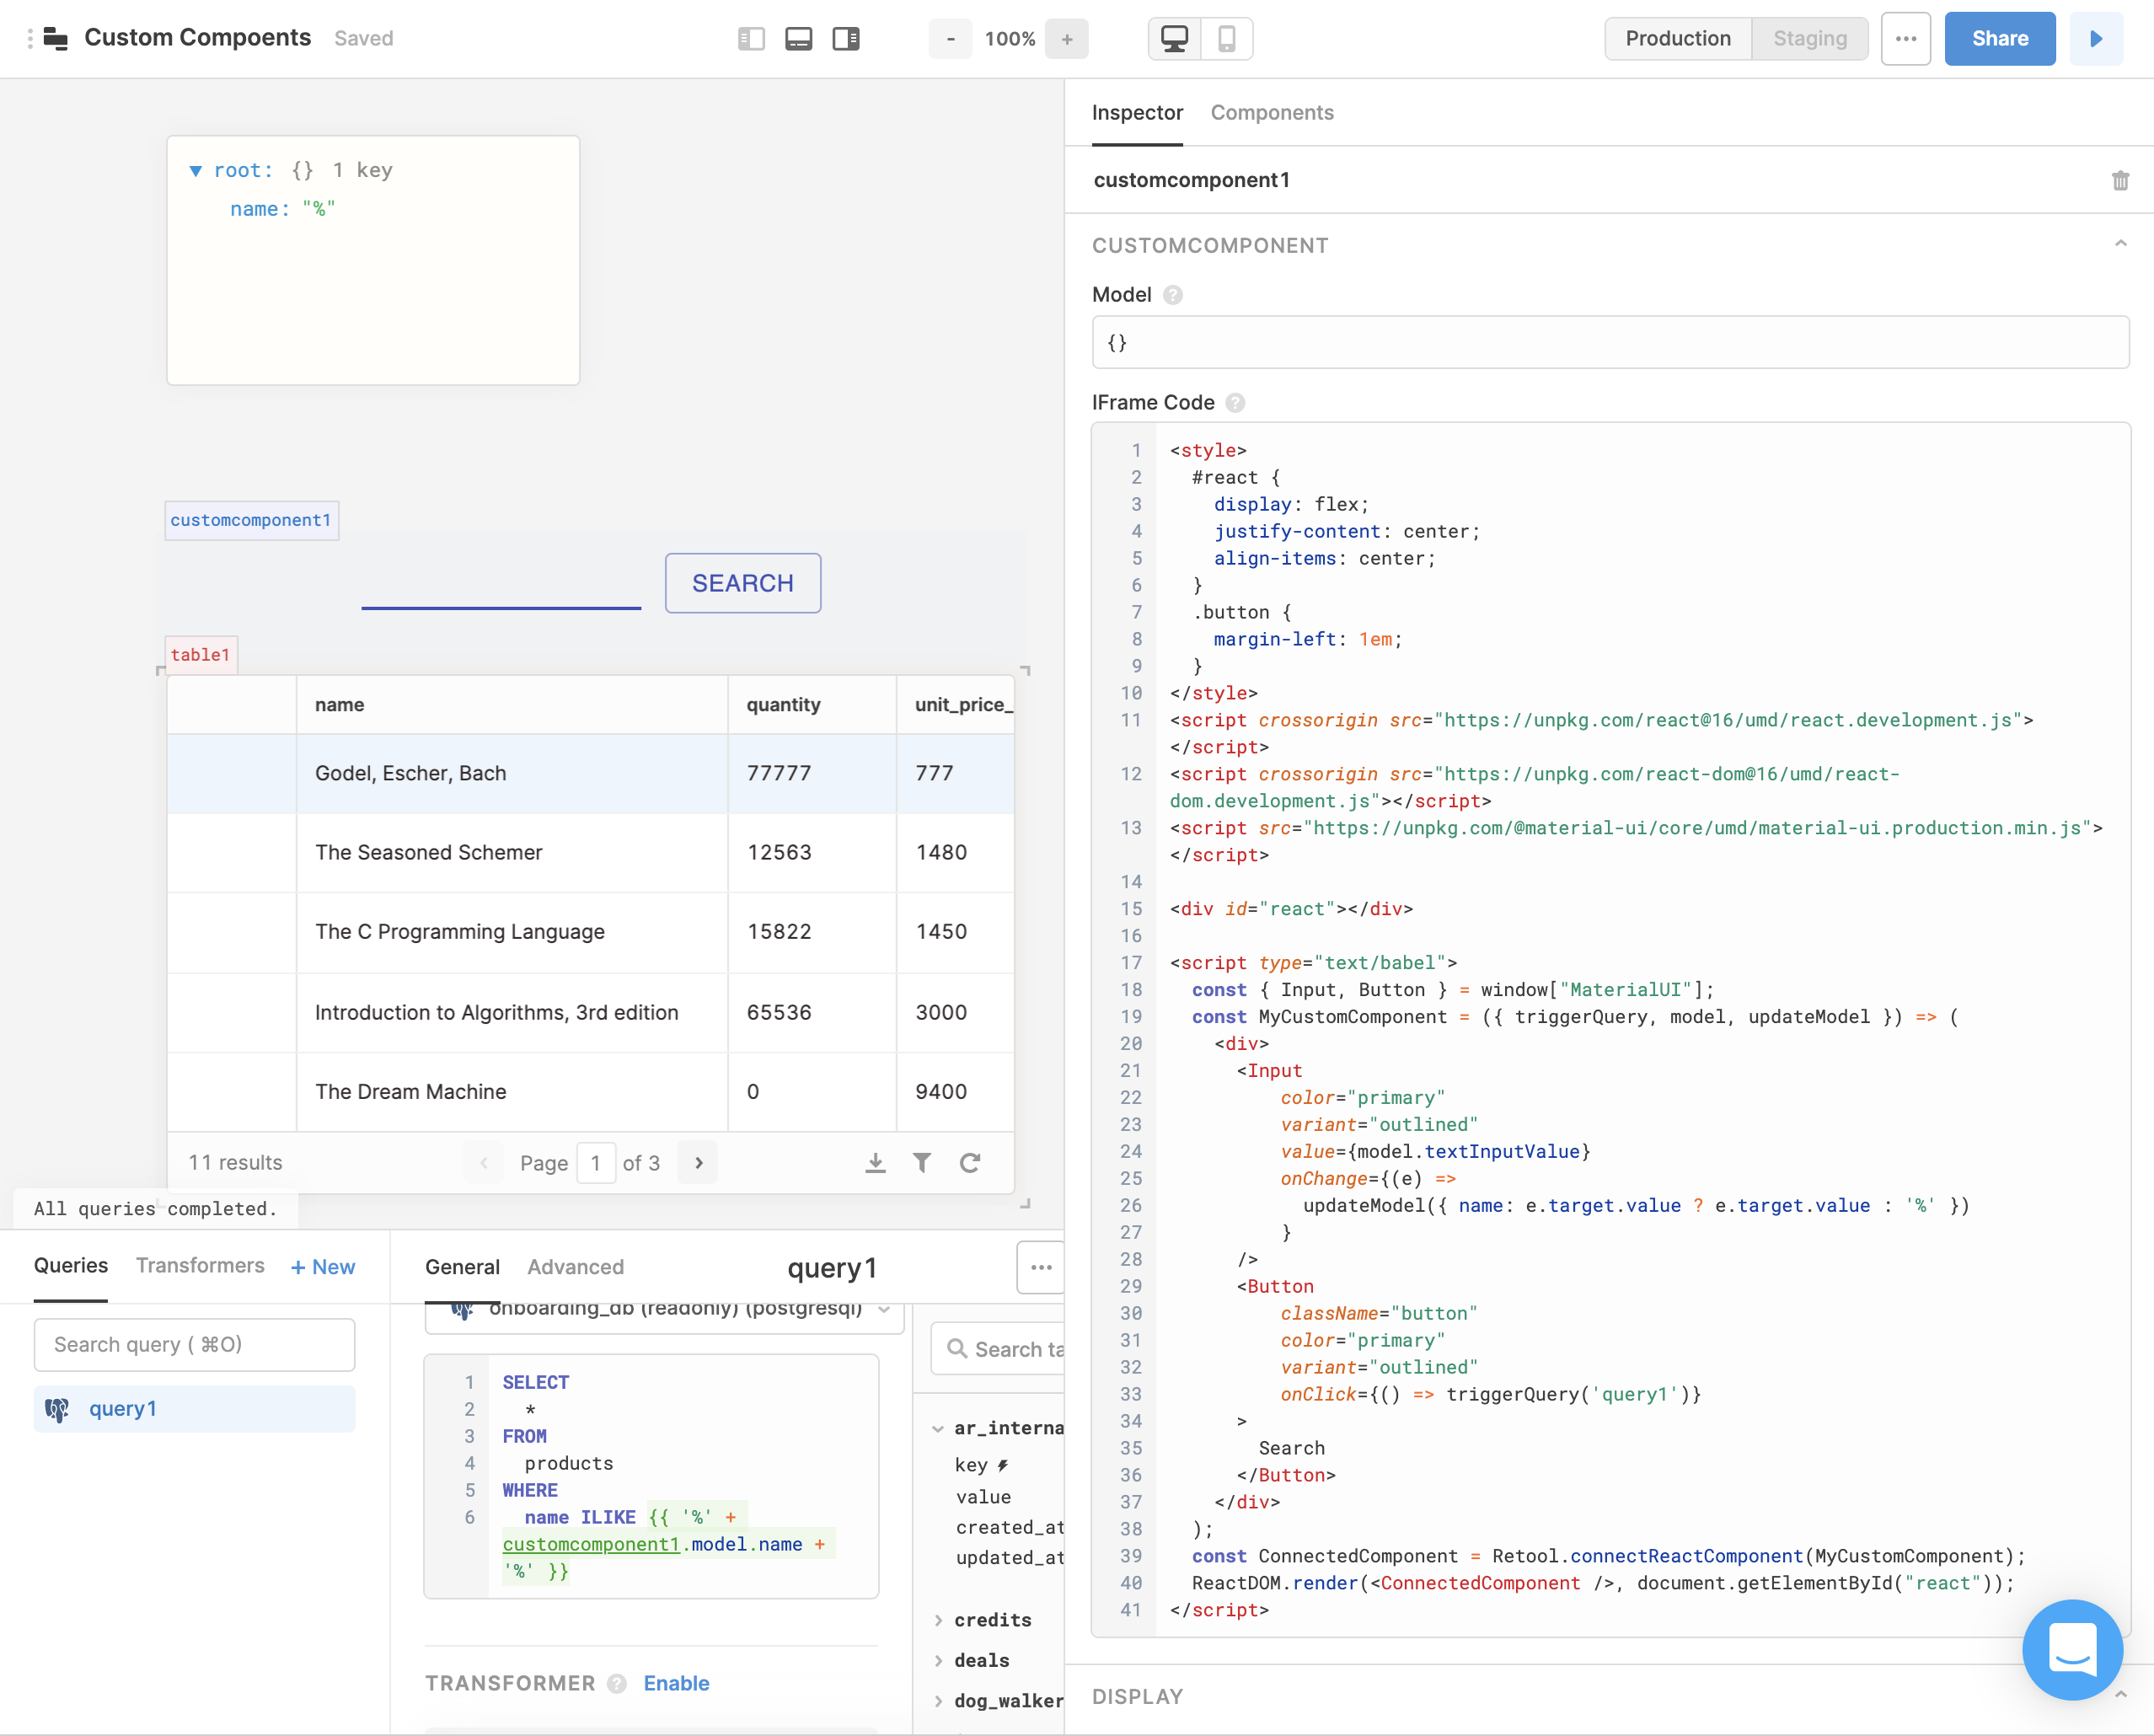The image size is (2154, 1736).
Task: Select the Production environment
Action: (1678, 39)
